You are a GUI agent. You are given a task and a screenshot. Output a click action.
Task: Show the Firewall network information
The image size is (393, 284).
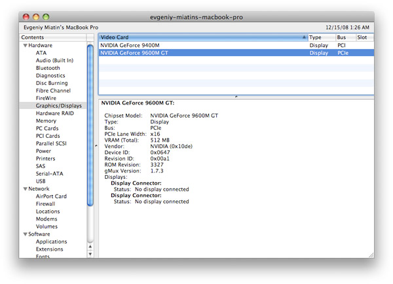[x=47, y=204]
